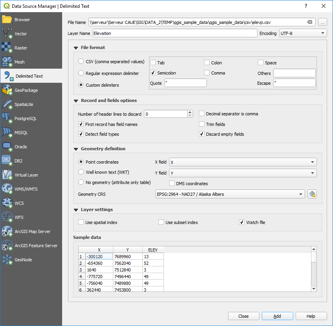
Task: Select the SpatiaLite feather icon
Action: [x=7, y=104]
